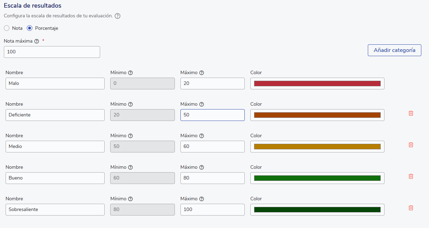The width and height of the screenshot is (429, 228).
Task: Open help icon beside the scale description
Action: coord(118,16)
